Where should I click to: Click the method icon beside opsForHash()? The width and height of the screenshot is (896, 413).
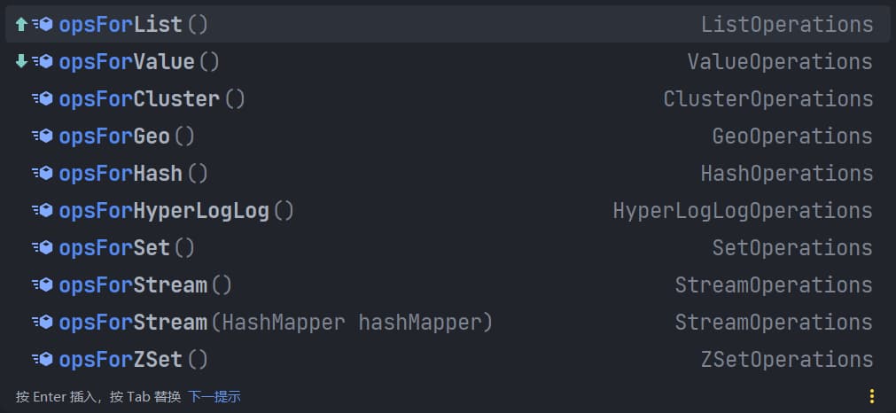click(43, 173)
